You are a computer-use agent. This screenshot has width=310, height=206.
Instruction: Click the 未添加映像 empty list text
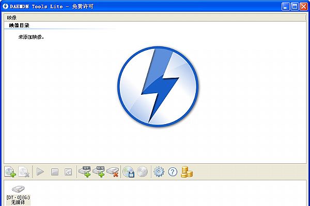pos(31,37)
